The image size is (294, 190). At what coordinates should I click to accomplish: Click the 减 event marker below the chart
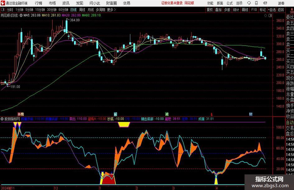[x=167, y=114]
